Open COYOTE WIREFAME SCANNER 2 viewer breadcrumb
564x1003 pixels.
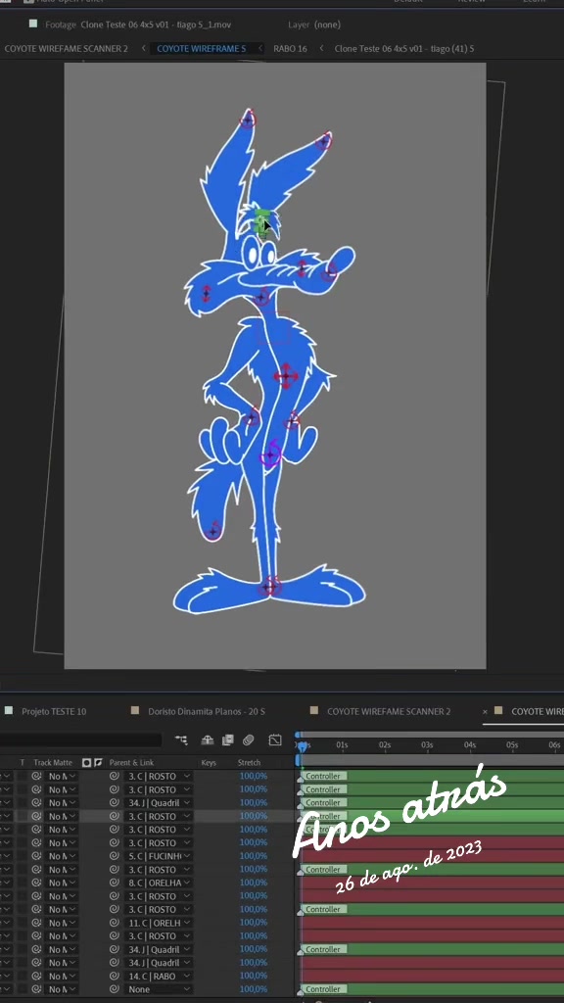[66, 49]
